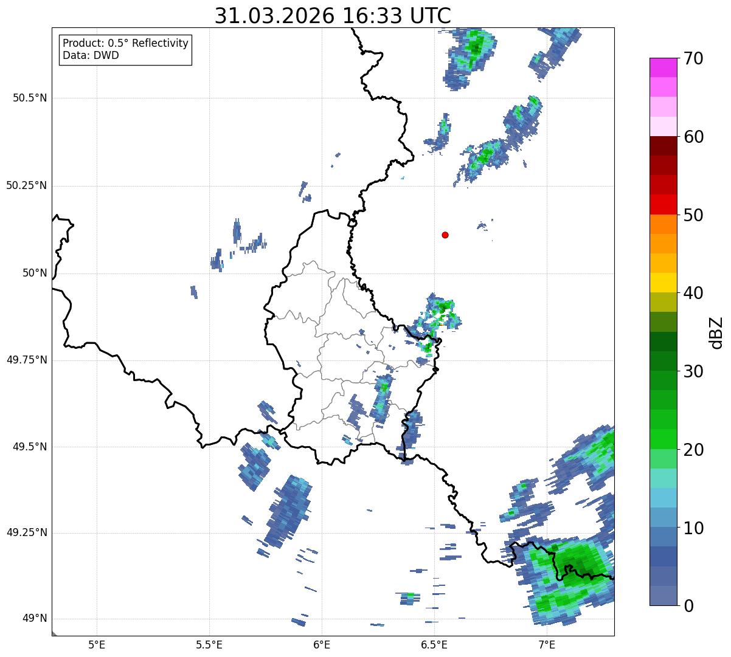Click the dBZ colorbar axis label
This screenshot has width=731, height=657.
[x=717, y=332]
